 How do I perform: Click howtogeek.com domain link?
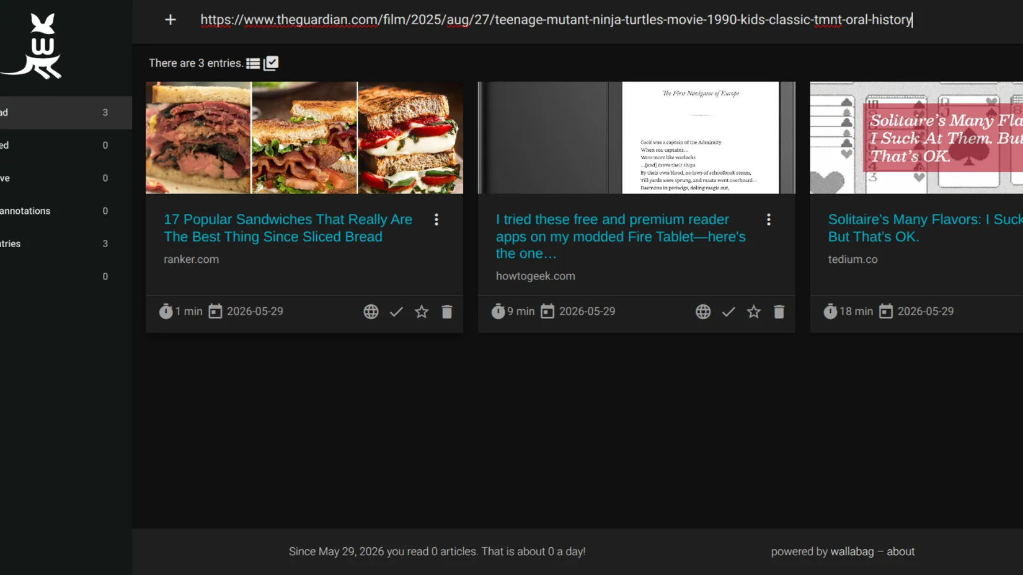coord(536,276)
